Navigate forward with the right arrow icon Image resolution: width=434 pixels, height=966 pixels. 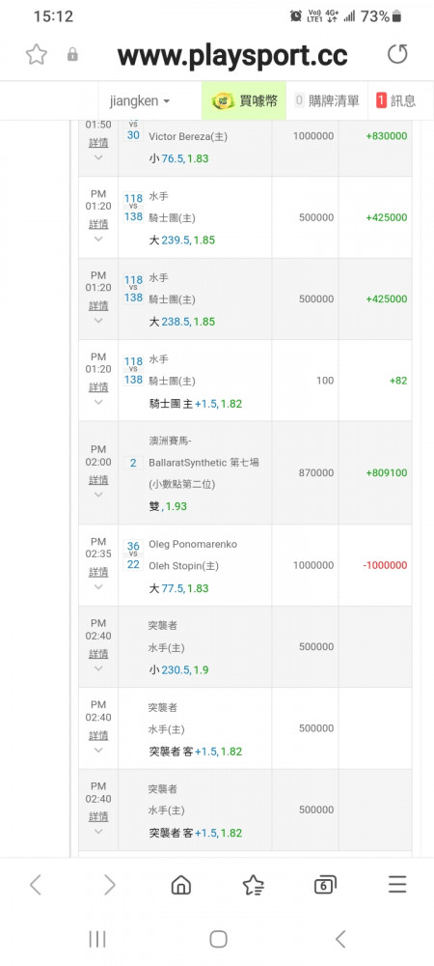pos(109,885)
